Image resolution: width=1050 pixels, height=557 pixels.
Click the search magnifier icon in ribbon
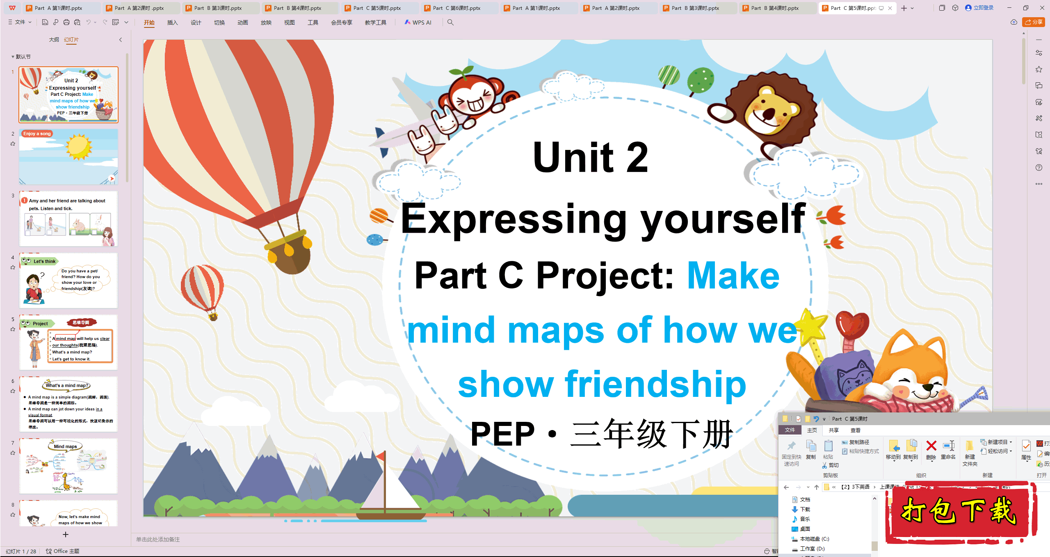[450, 23]
